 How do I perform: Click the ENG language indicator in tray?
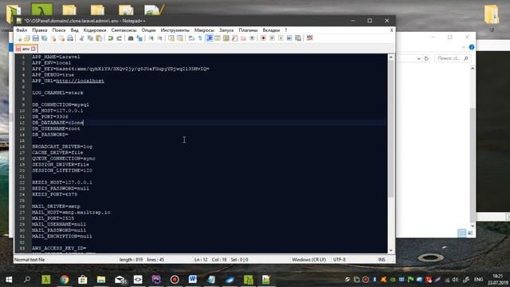(x=478, y=280)
